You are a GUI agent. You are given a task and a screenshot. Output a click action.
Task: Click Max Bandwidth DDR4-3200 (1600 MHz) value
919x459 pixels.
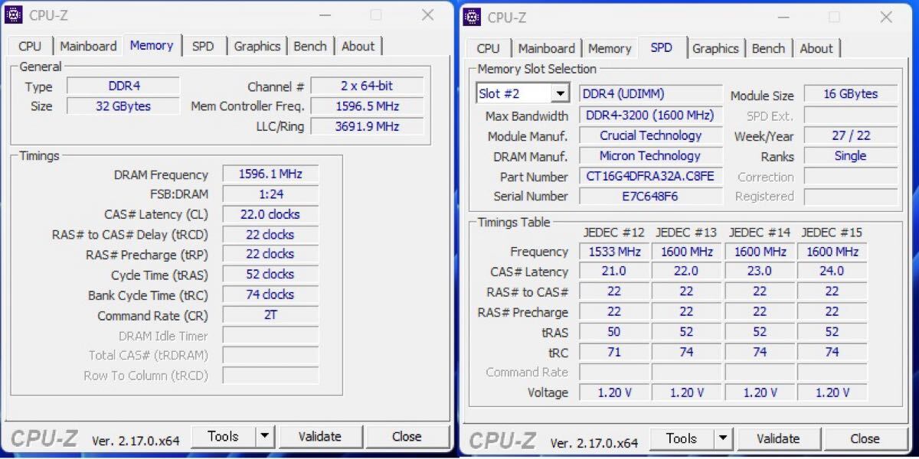(650, 116)
